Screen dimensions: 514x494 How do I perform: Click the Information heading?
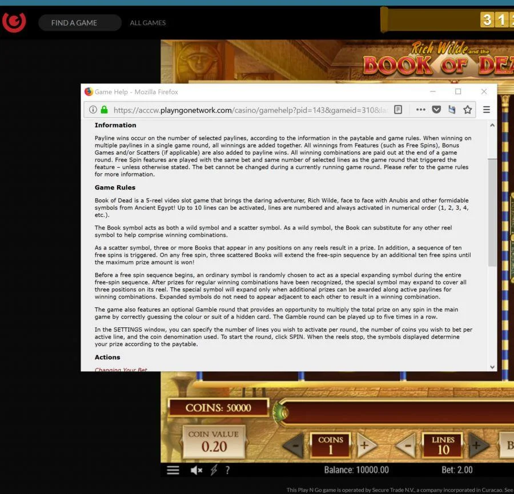coord(115,125)
